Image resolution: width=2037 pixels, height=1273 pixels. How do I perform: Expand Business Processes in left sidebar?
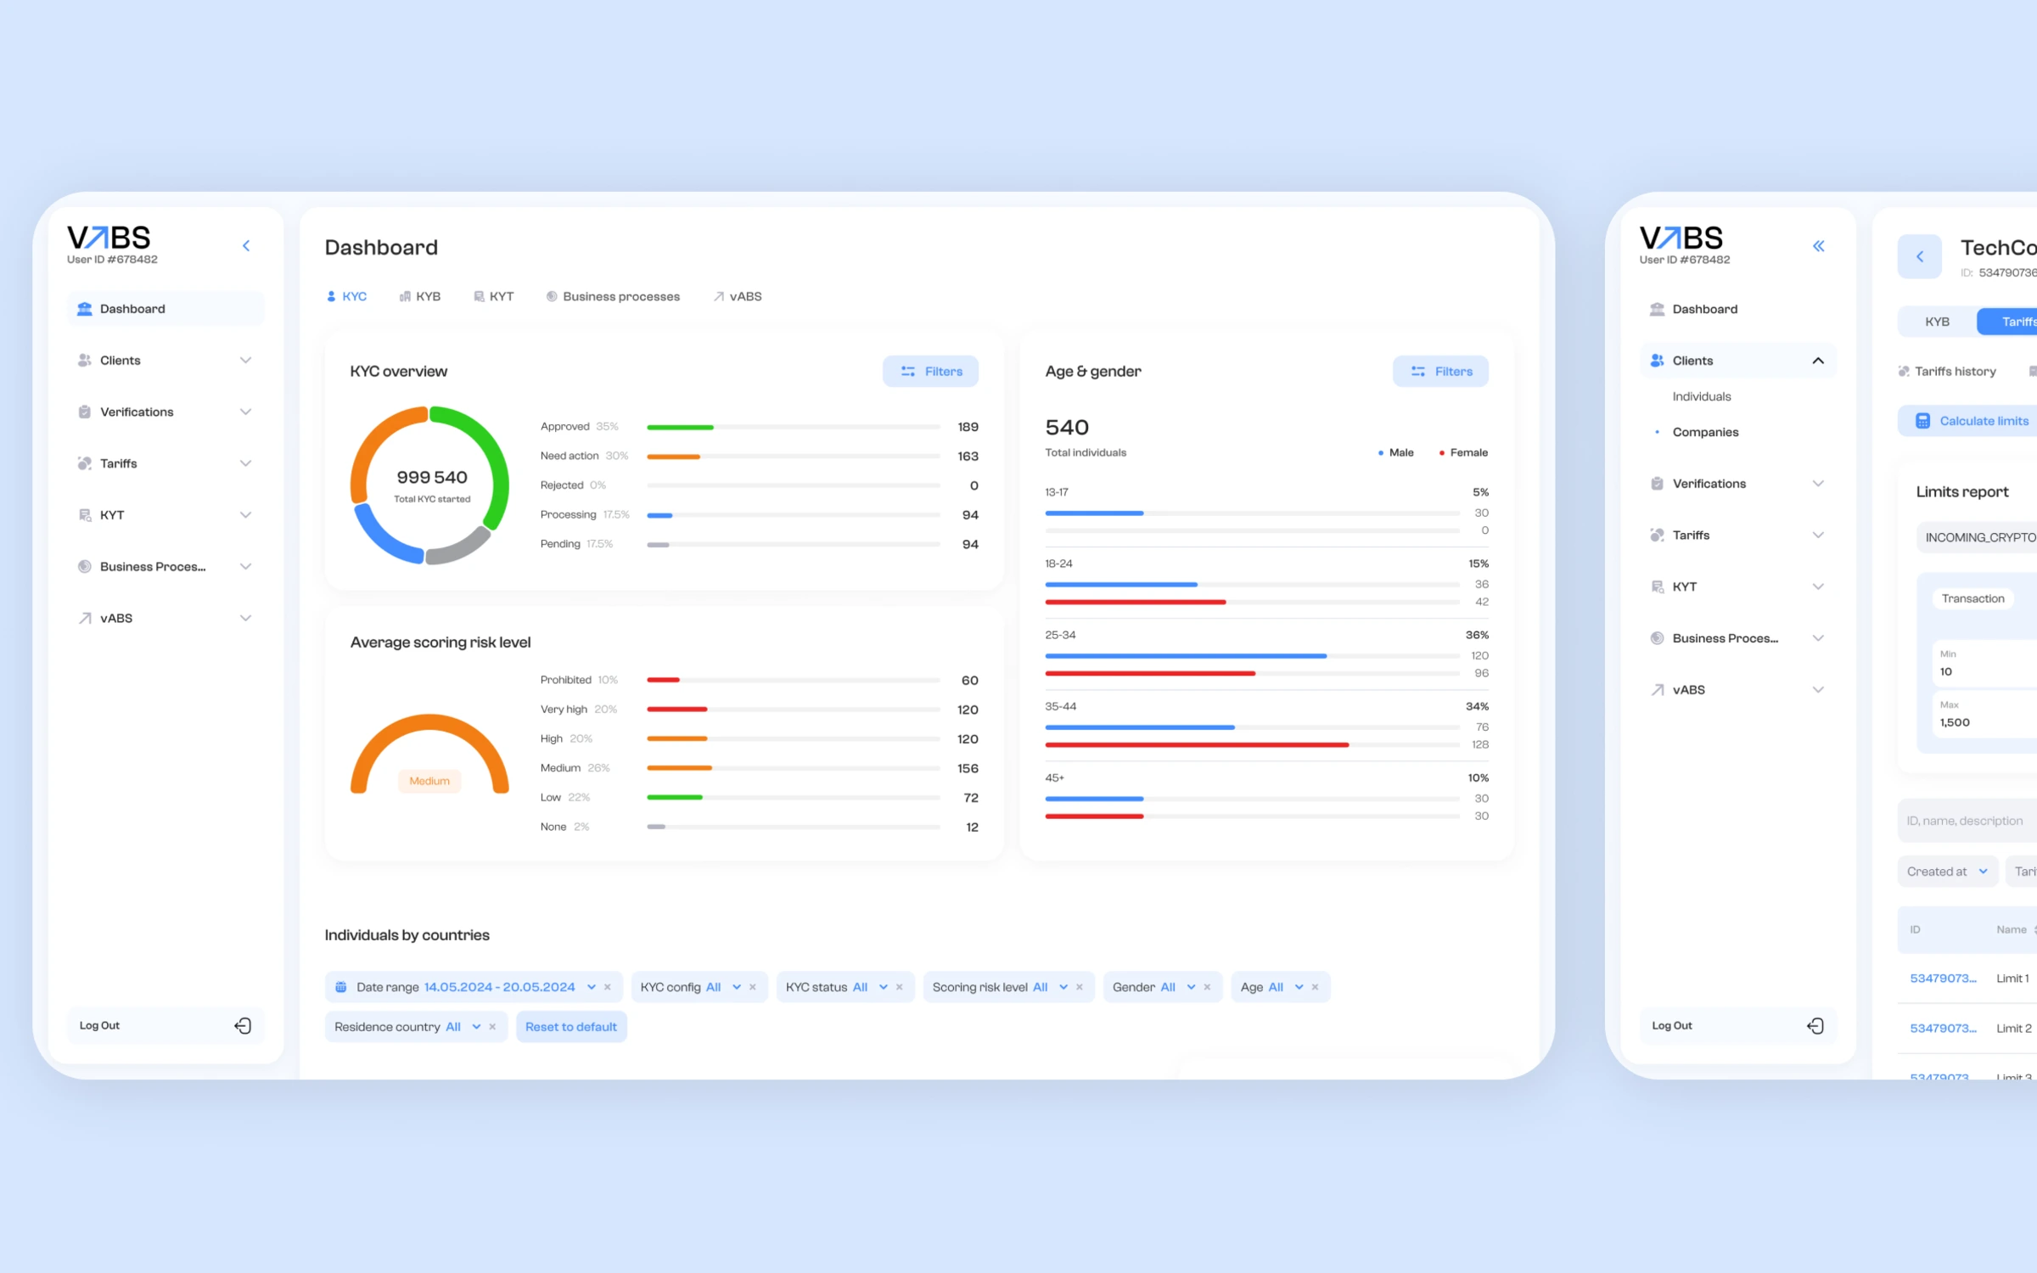coord(166,567)
